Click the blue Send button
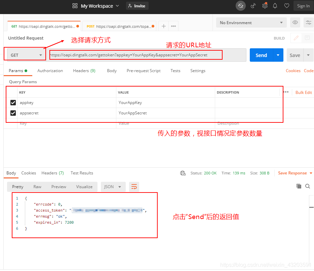This screenshot has height=271, width=314. click(261, 55)
